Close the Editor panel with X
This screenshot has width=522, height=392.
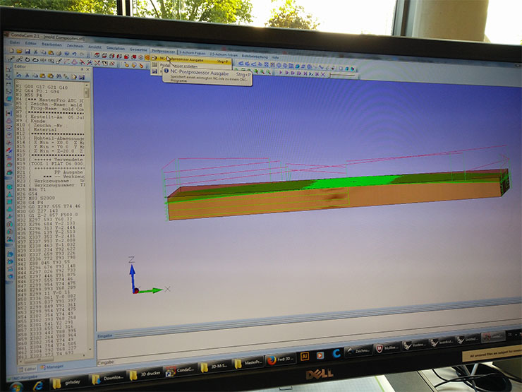[x=87, y=69]
